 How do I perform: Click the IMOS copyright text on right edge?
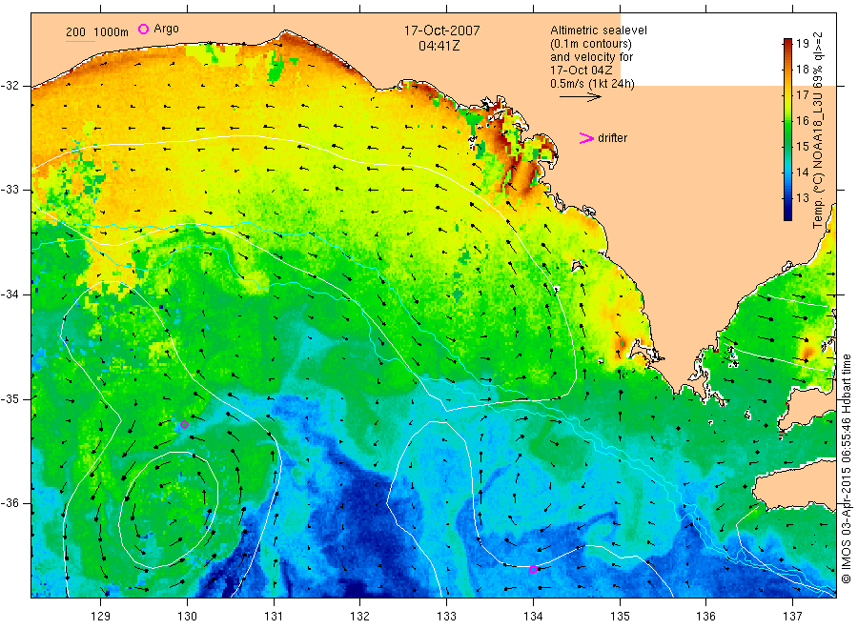point(846,469)
